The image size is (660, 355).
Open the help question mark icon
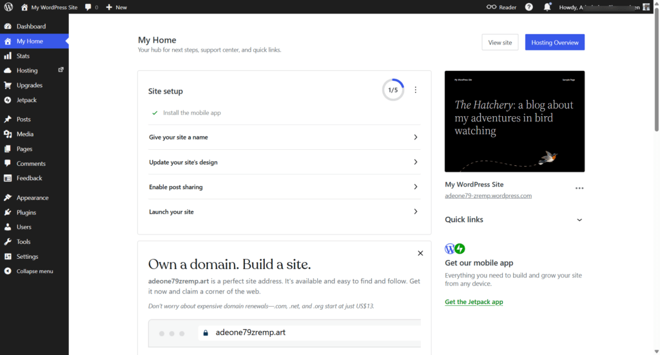pos(529,6)
